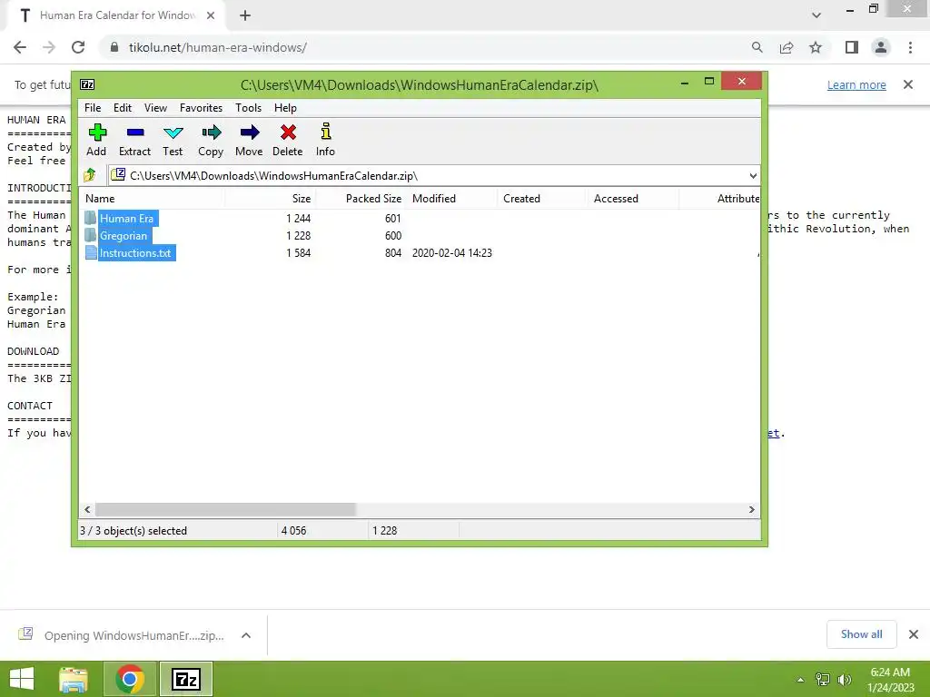This screenshot has width=930, height=697.
Task: Toggle Chrome side panel icon
Action: tap(852, 47)
